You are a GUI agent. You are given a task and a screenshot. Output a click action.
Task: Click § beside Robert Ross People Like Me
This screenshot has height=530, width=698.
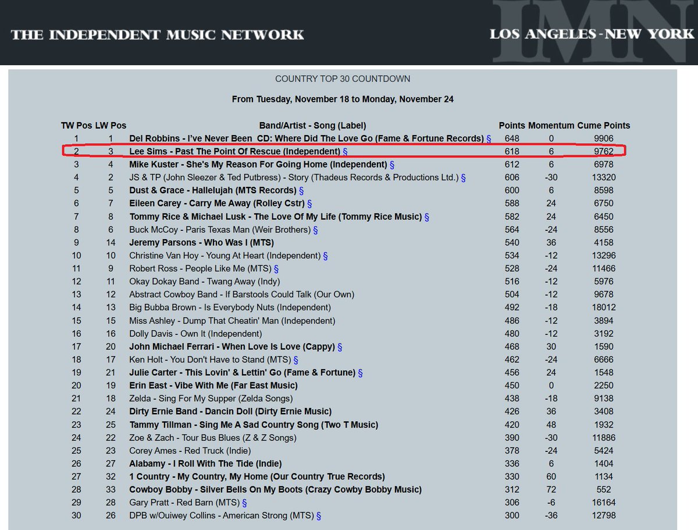coord(276,269)
